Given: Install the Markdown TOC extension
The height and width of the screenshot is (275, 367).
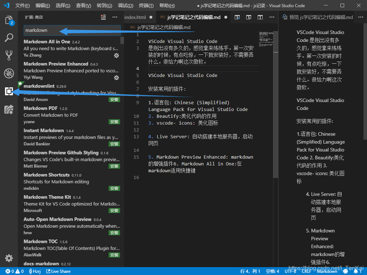Looking at the screenshot, I should [x=114, y=255].
